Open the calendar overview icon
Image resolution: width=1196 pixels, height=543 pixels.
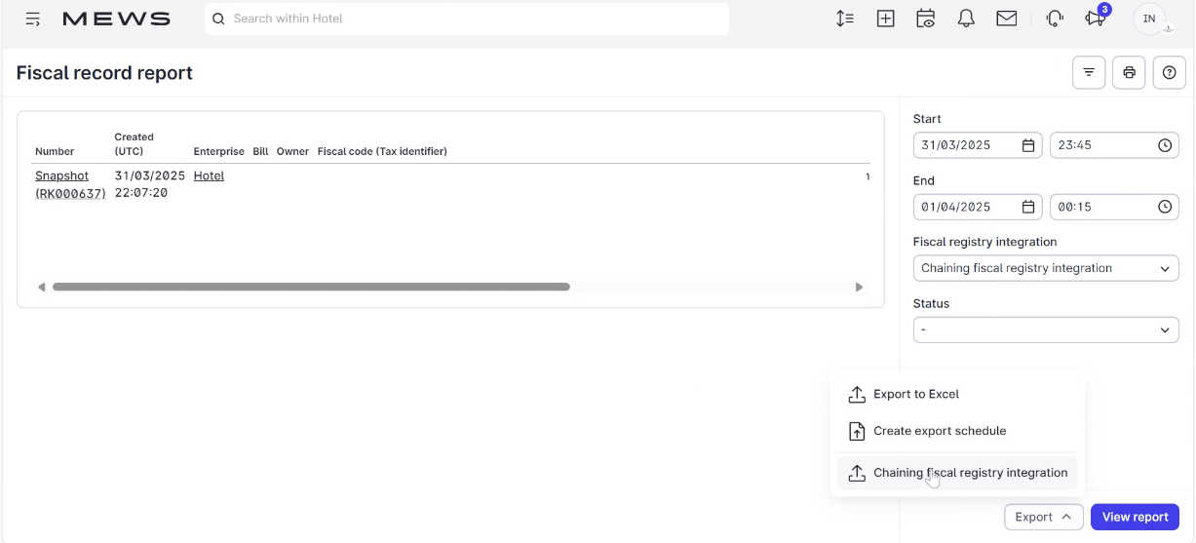[926, 19]
